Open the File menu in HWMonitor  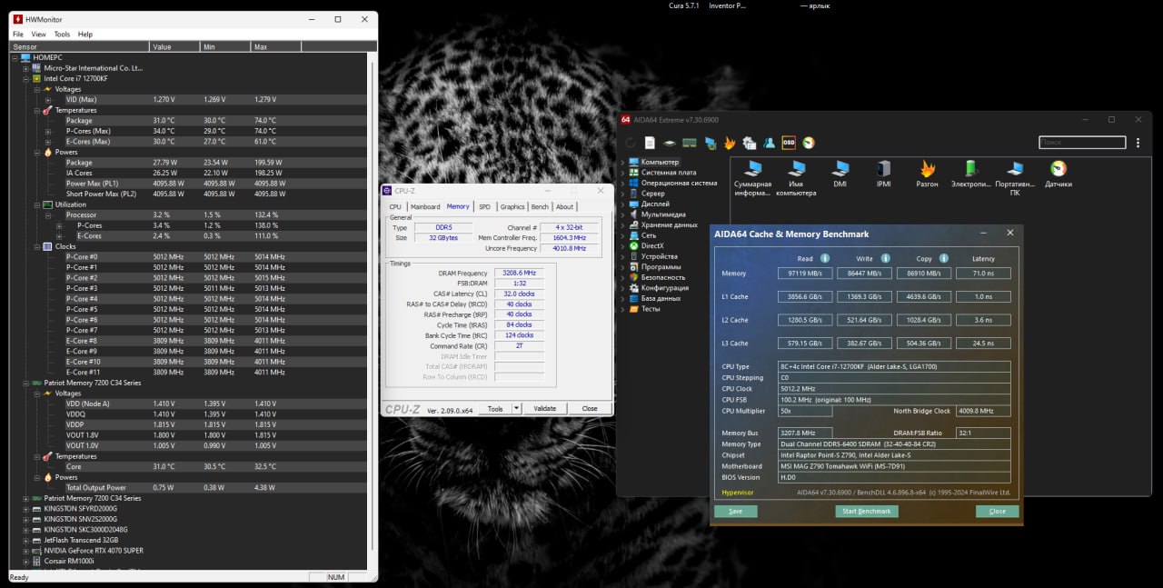18,35
